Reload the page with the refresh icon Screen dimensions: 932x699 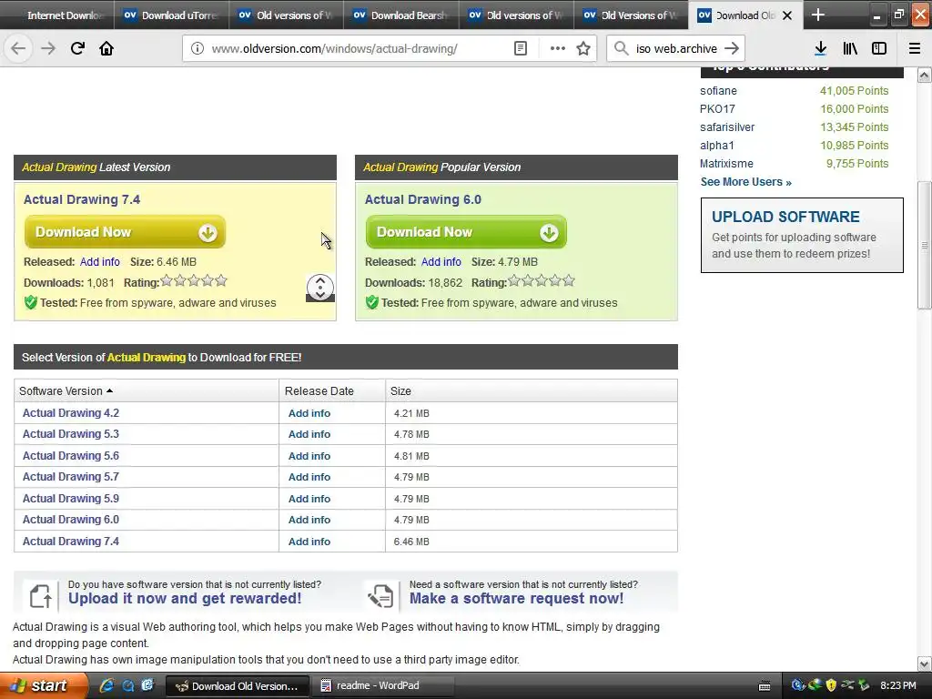[x=77, y=48]
